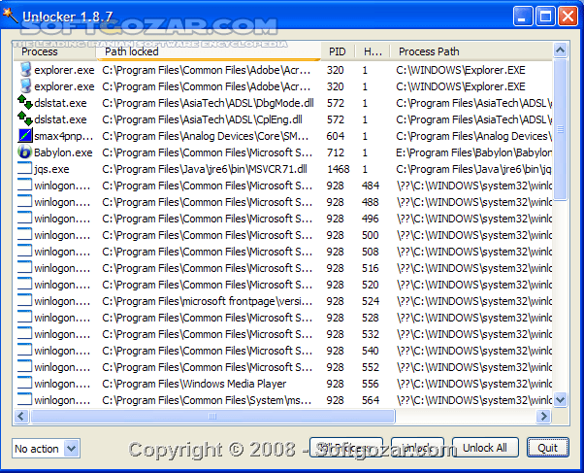The width and height of the screenshot is (584, 473).
Task: Sort by the Process column header
Action: tap(54, 51)
